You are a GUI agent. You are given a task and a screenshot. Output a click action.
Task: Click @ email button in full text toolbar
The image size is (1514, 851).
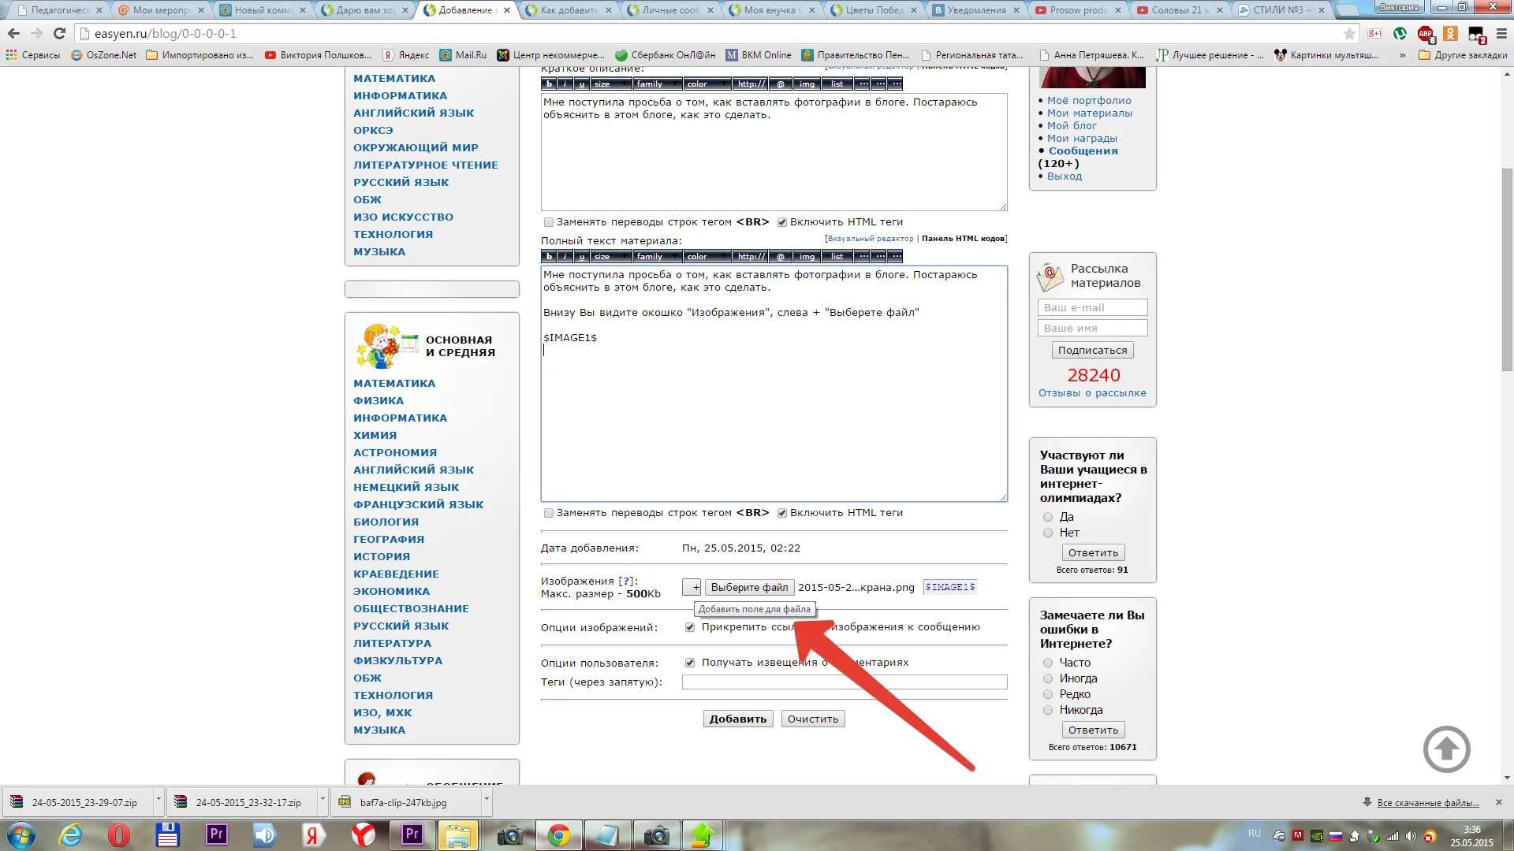781,257
